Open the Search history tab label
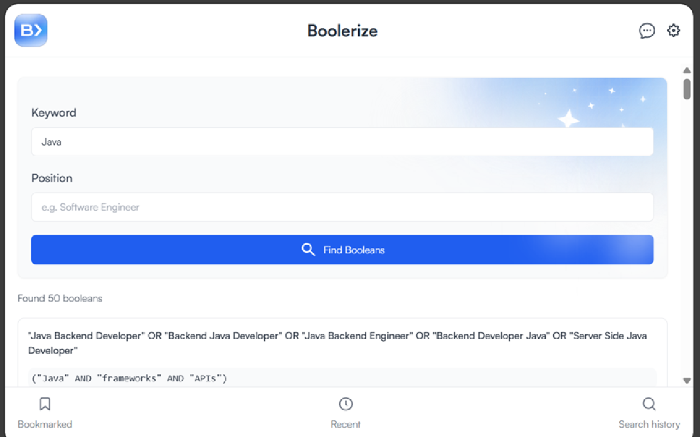700x437 pixels. pos(649,424)
